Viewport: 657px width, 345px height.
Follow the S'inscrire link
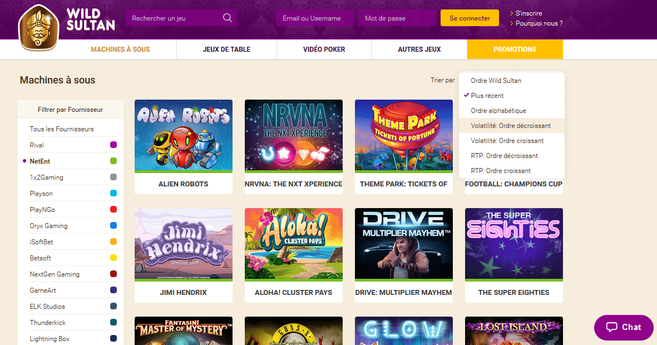528,13
